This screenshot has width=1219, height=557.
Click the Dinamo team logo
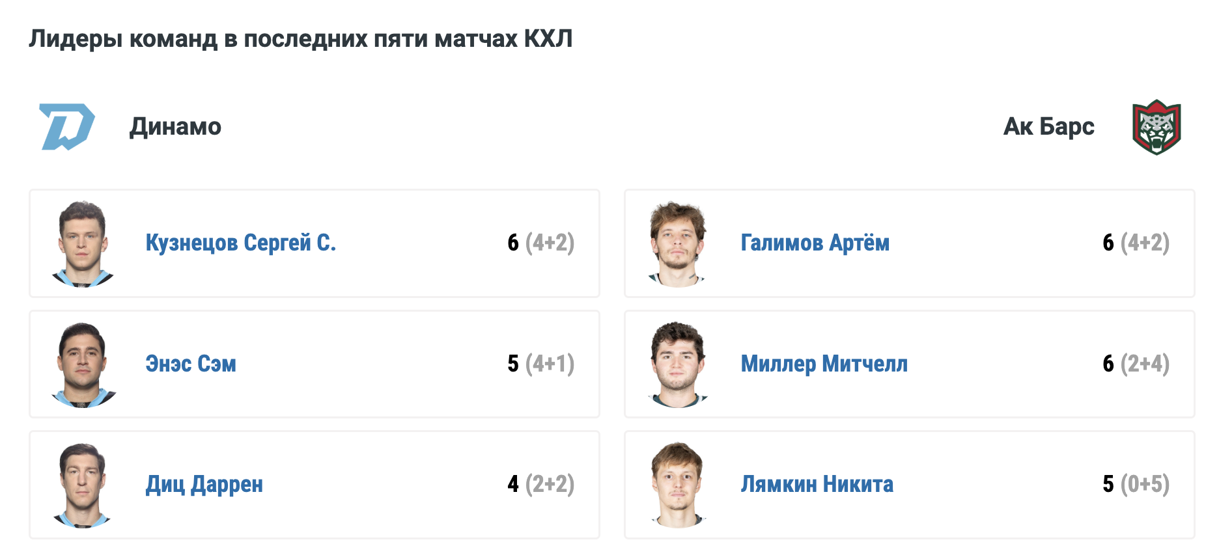tap(67, 127)
